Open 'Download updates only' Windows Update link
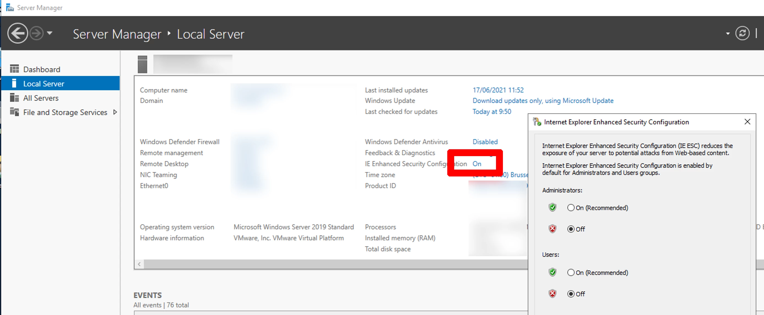Image resolution: width=764 pixels, height=315 pixels. pyautogui.click(x=543, y=101)
